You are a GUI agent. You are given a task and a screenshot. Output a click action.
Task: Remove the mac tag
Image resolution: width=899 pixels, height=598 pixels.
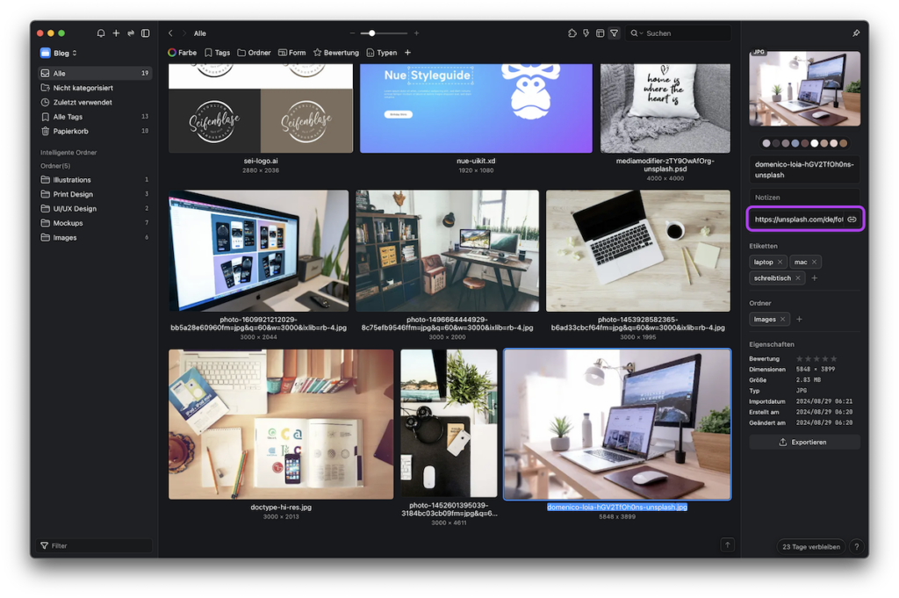[814, 262]
